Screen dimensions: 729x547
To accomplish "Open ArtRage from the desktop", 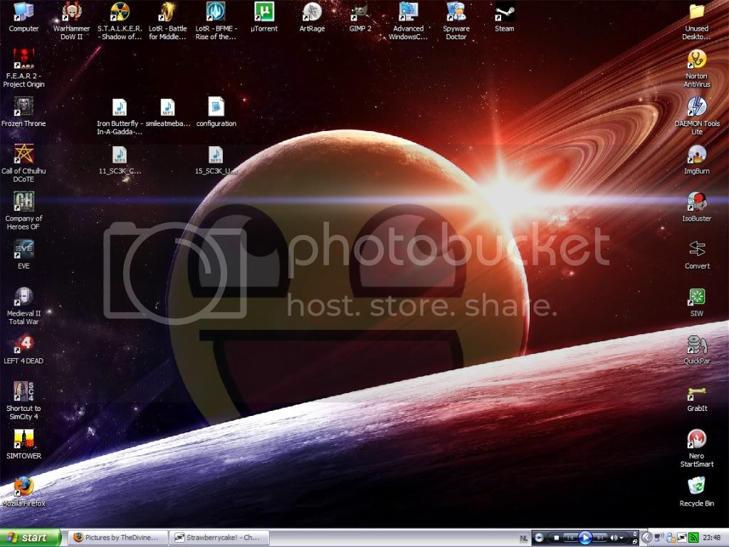I will [312, 17].
